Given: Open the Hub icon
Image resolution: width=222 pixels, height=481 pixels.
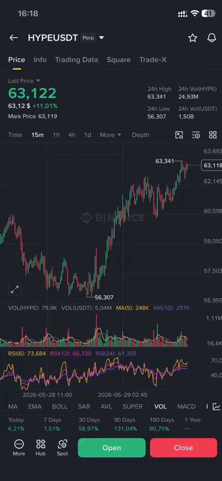Looking at the screenshot, I should point(40,448).
